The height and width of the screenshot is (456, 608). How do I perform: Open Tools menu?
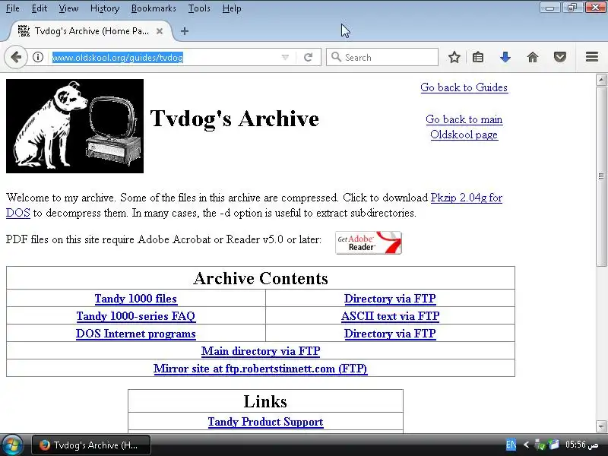tap(199, 8)
